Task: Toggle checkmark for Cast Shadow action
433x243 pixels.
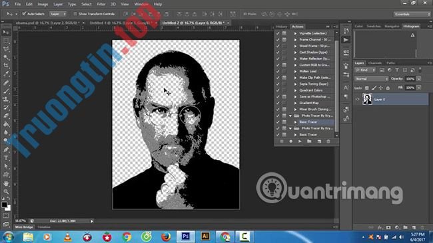Action: (x=278, y=52)
